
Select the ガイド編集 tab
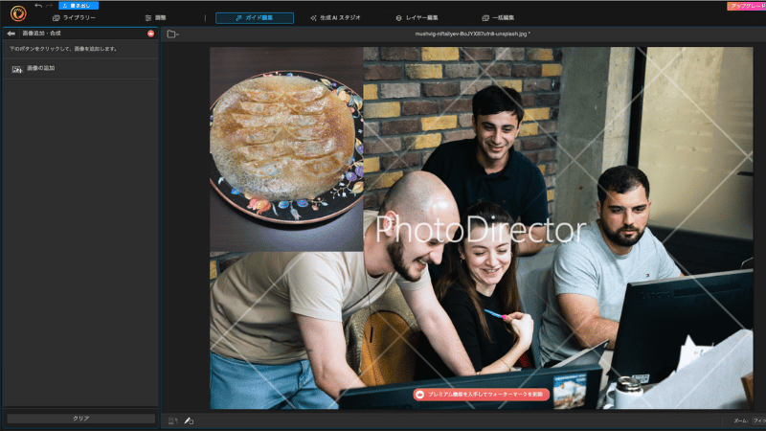(255, 17)
